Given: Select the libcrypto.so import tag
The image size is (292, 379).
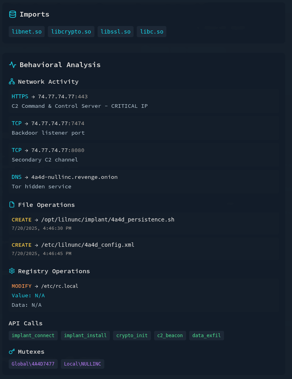Looking at the screenshot, I should (71, 32).
